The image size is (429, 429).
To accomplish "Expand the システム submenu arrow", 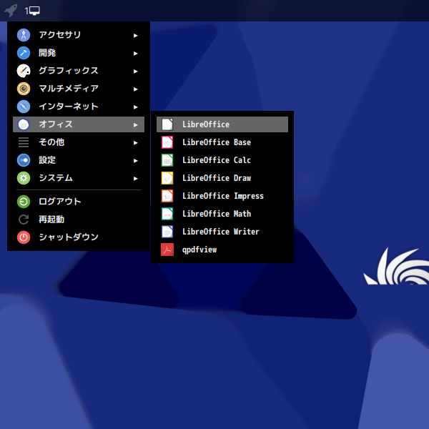I will pyautogui.click(x=135, y=178).
